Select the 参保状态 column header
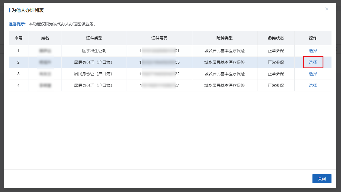The image size is (341, 192). (x=276, y=38)
